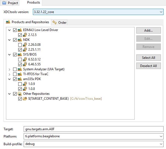Uncheck SYS/BIOS version 6.46.5.55 checkbox
Viewport: 166px width, 149px height.
20,64
